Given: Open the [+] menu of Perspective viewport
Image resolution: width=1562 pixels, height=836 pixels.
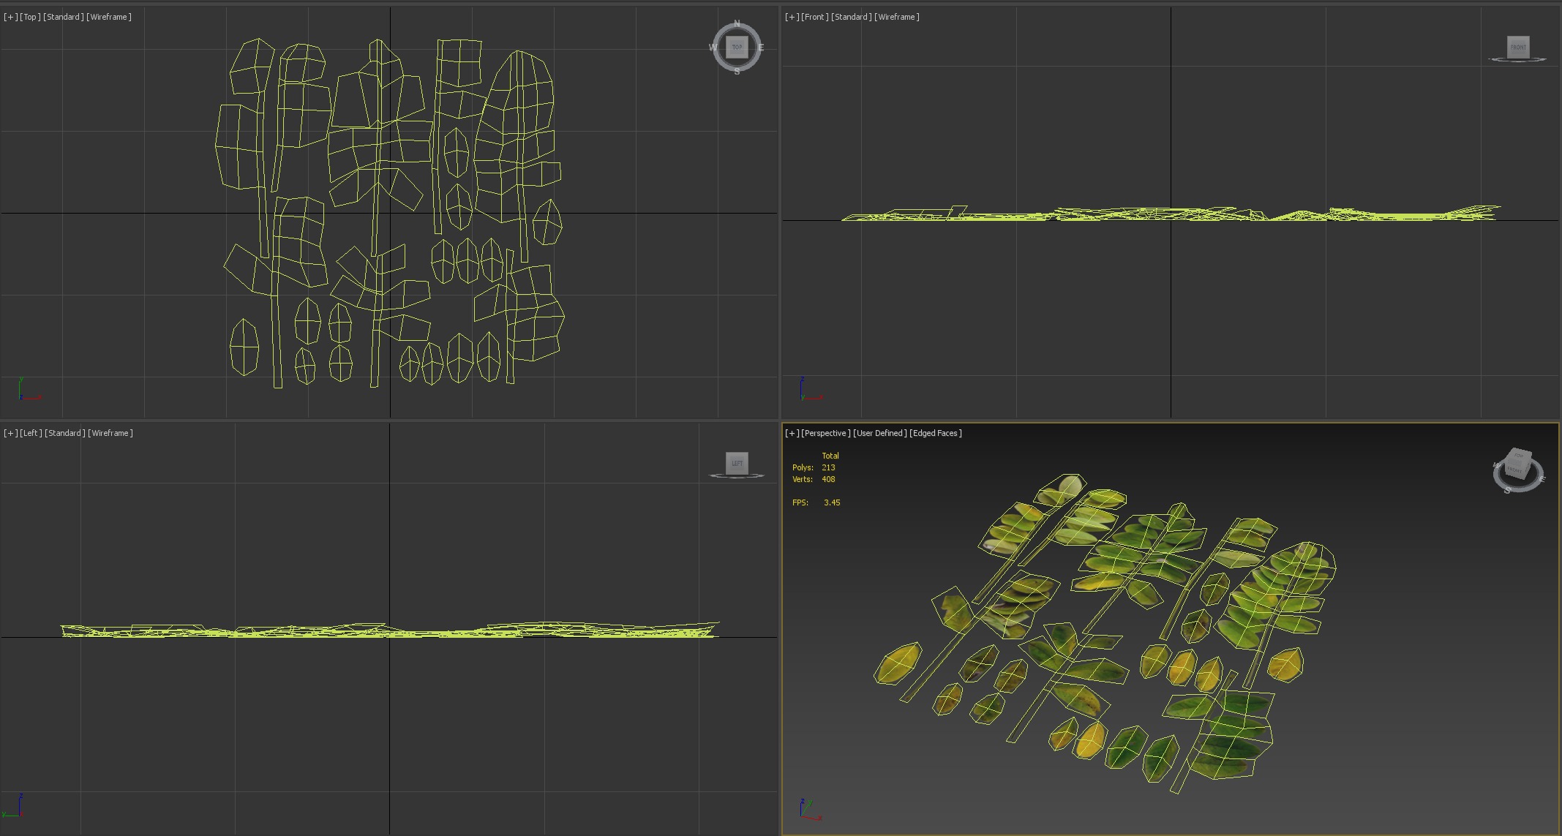Looking at the screenshot, I should click(x=792, y=433).
